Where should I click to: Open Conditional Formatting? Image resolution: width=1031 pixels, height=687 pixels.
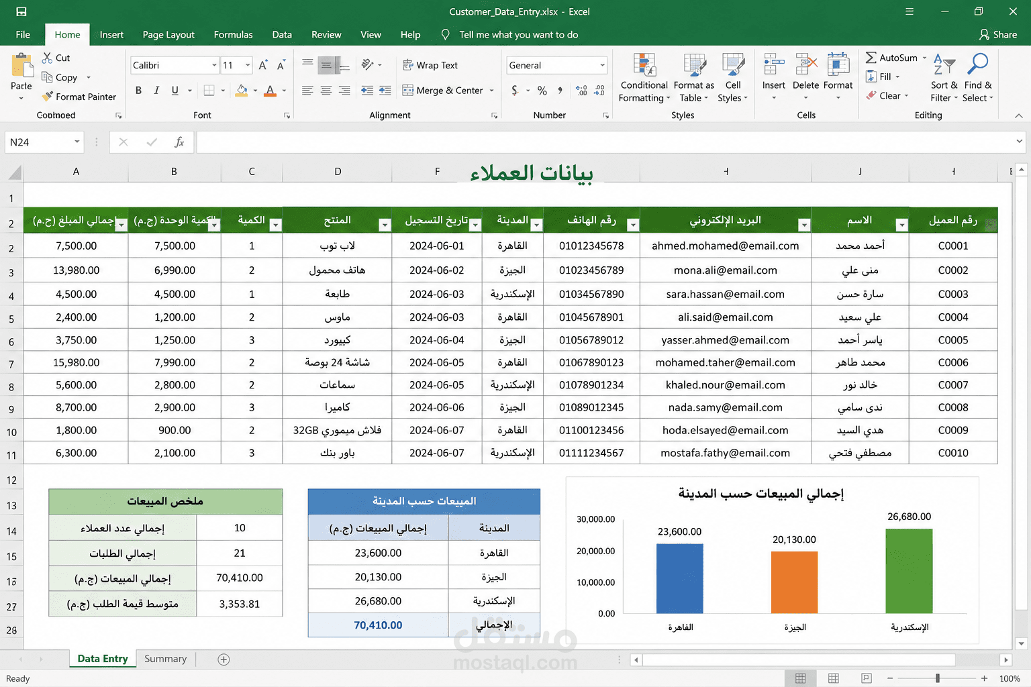click(644, 78)
